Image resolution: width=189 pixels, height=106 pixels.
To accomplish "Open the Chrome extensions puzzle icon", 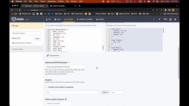I will [x=165, y=10].
